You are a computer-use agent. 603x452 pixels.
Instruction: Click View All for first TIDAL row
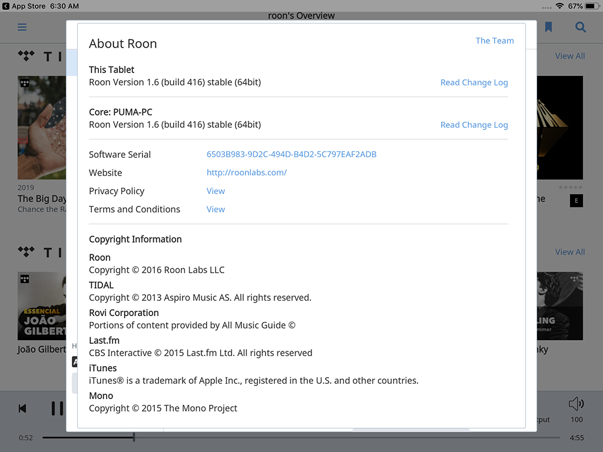(x=570, y=56)
